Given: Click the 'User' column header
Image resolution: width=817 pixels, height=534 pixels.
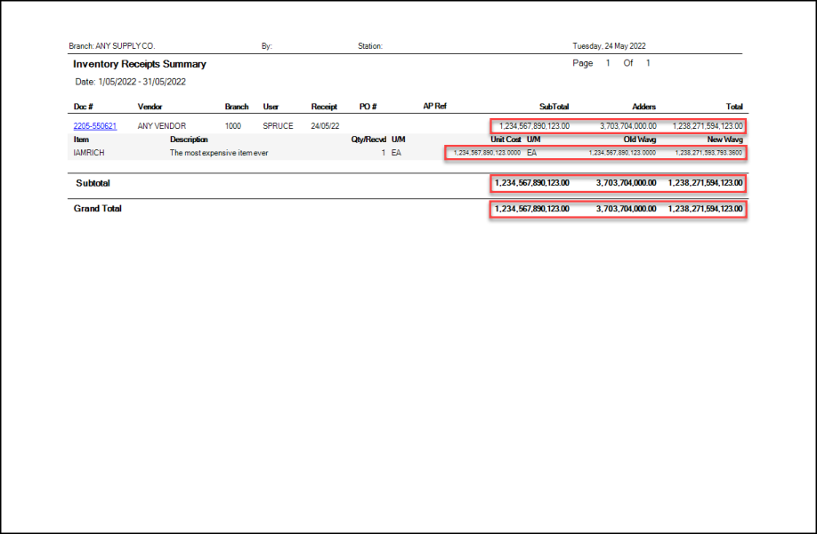Looking at the screenshot, I should (271, 107).
